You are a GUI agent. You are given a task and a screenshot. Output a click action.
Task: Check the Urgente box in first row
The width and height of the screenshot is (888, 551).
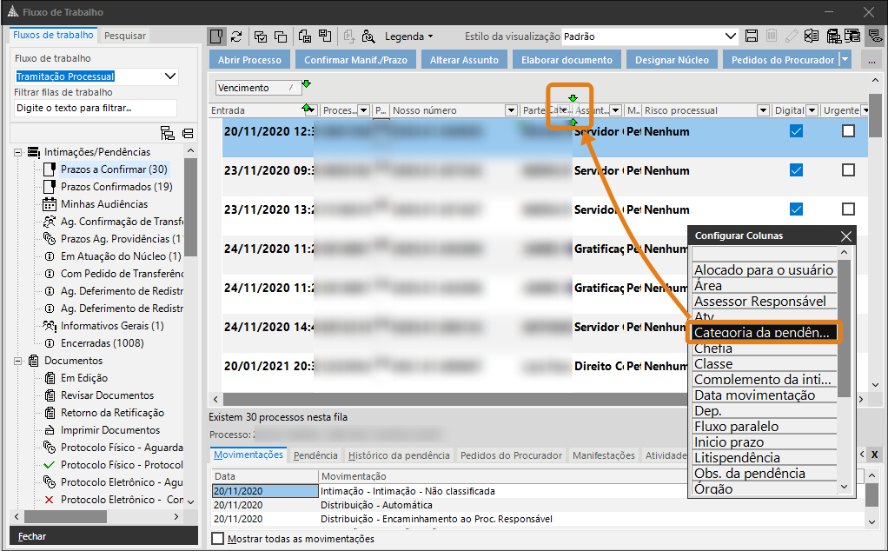(x=848, y=131)
